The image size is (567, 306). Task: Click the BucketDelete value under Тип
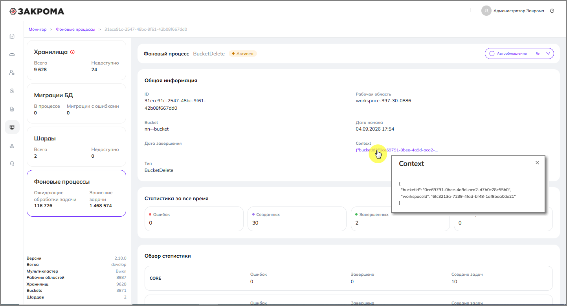point(159,170)
